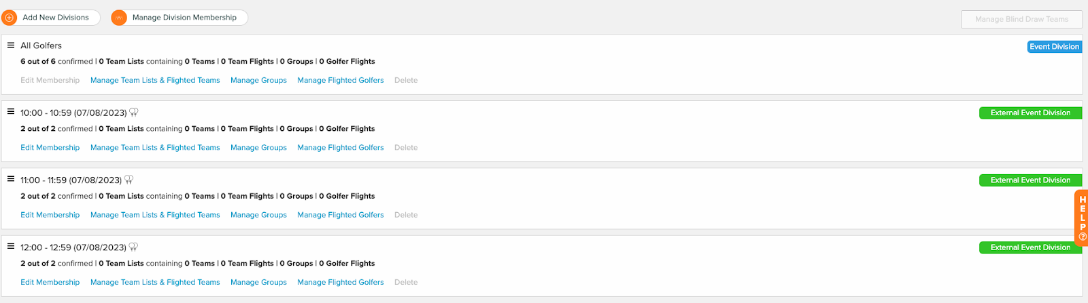The width and height of the screenshot is (1088, 303).
Task: Click the Manage Blind Draw Teams button
Action: 1021,19
